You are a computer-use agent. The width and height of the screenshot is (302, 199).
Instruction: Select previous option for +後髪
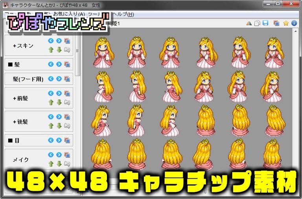coord(51,117)
